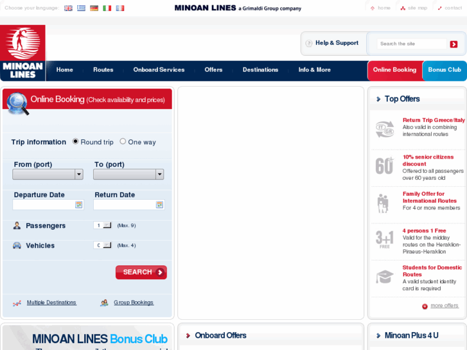Screen dimensions: 467x350
Task: Select the French language flag
Action: pos(120,8)
